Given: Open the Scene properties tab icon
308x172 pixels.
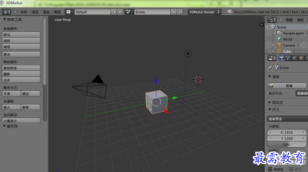Looking at the screenshot, I should pos(288,58).
